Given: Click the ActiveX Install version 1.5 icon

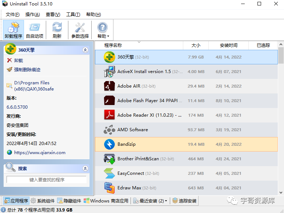Looking at the screenshot, I should click(x=109, y=72).
